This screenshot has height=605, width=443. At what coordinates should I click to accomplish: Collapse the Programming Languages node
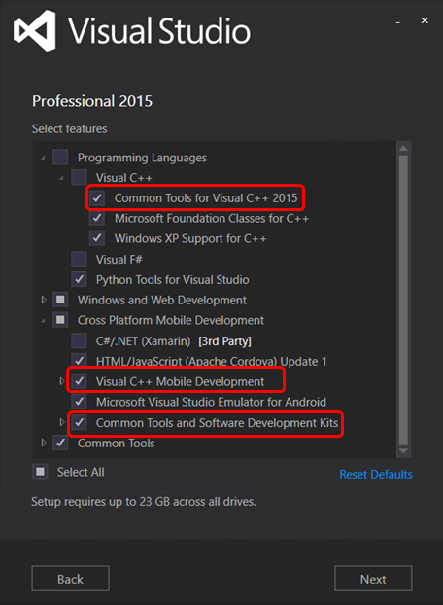(x=43, y=158)
